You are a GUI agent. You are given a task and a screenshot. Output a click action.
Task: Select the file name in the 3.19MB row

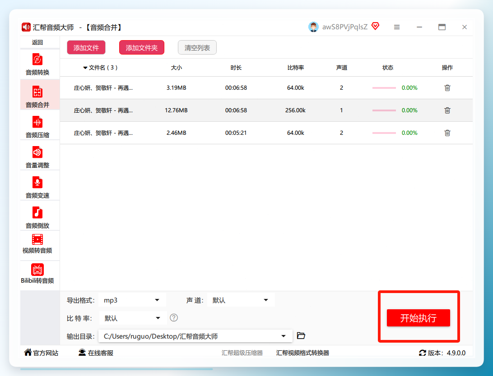point(103,88)
